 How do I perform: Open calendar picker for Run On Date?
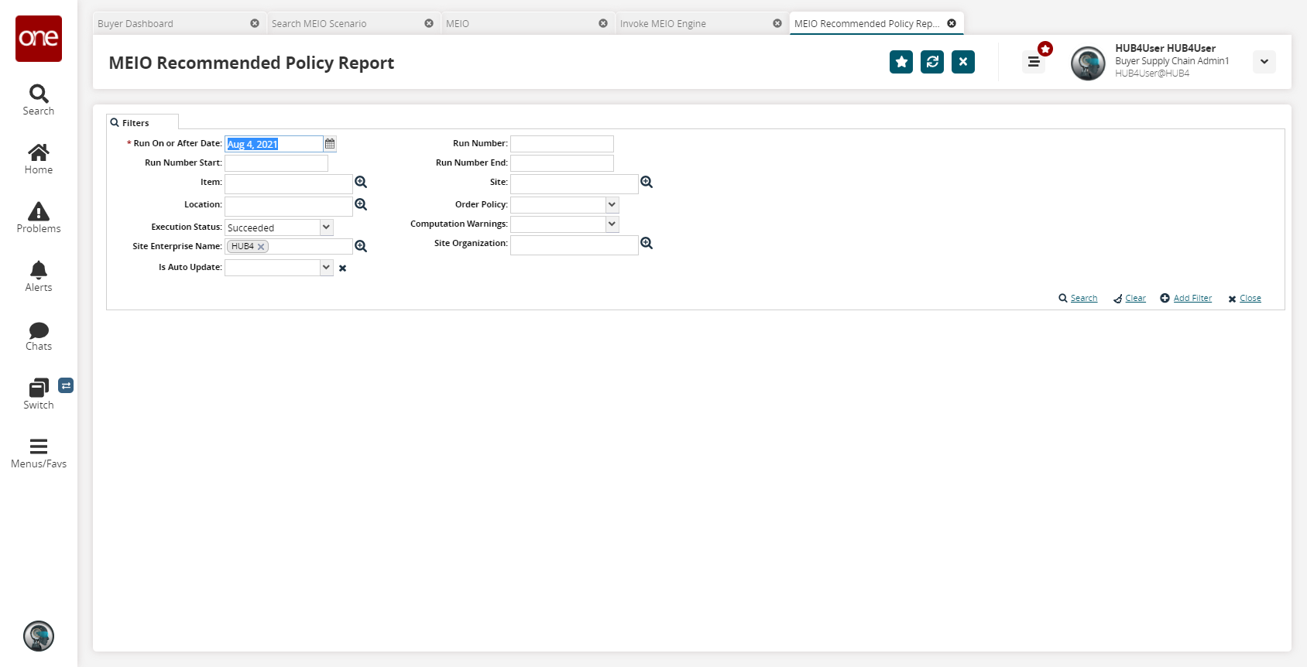[x=330, y=144]
